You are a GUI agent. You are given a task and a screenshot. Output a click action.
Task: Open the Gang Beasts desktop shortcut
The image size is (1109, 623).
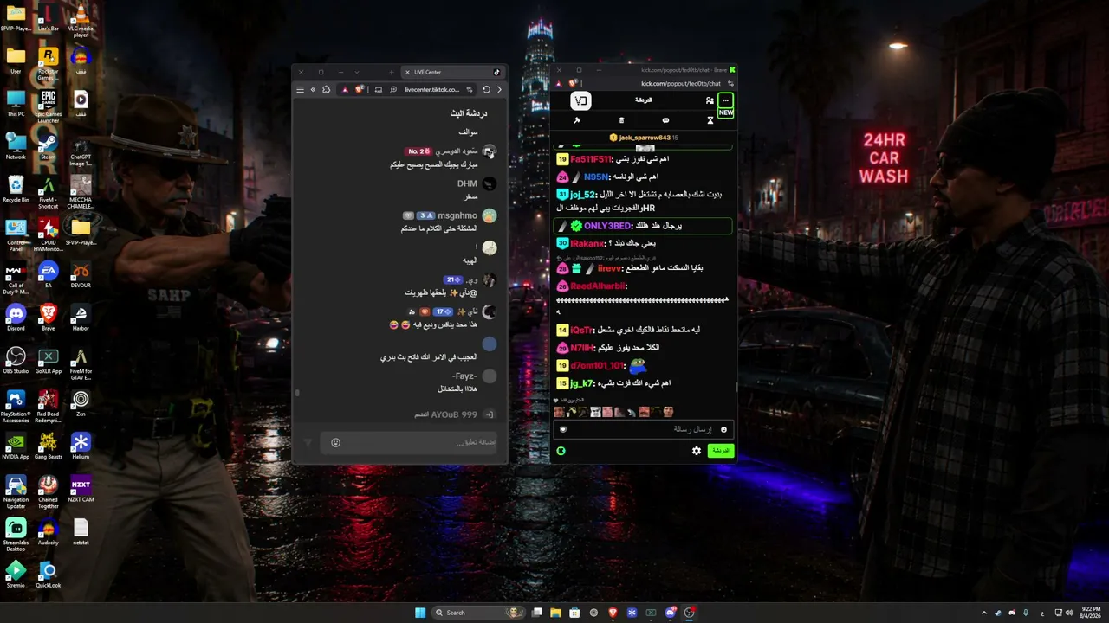tap(49, 446)
